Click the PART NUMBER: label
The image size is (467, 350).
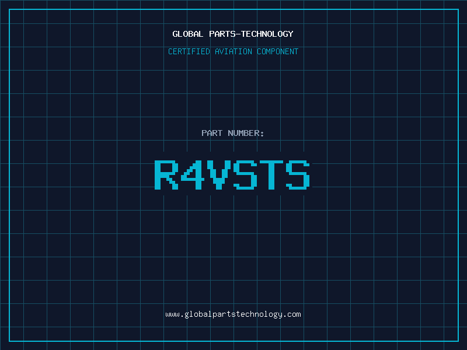(x=233, y=133)
